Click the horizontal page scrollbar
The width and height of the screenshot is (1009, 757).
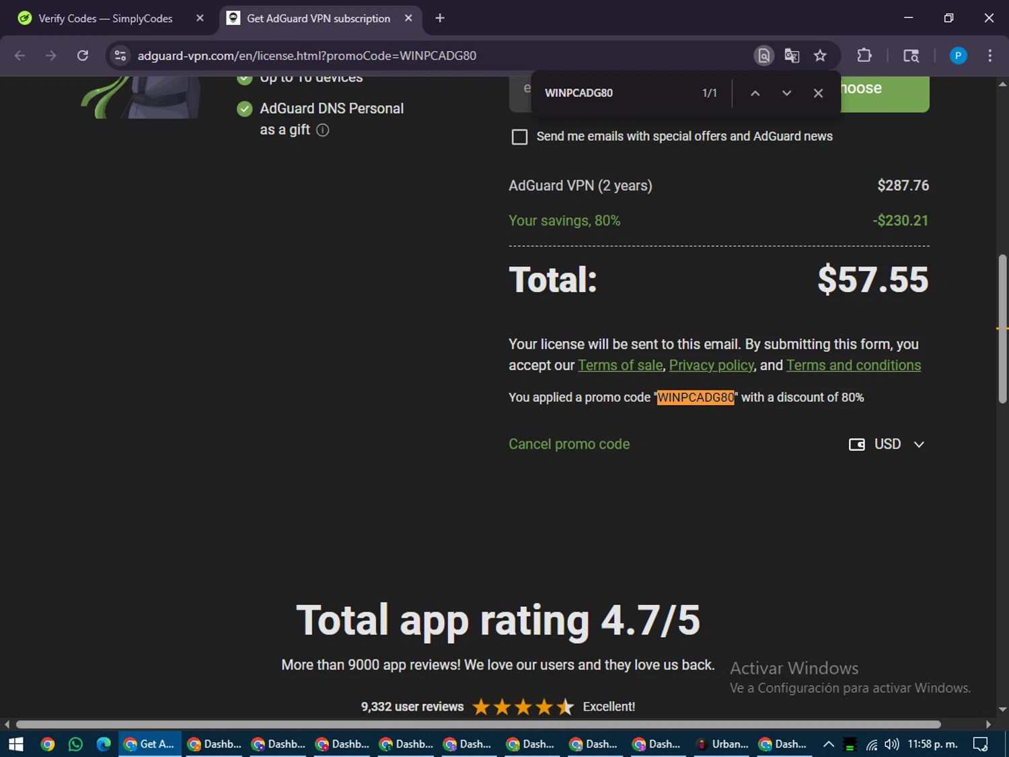click(x=478, y=724)
